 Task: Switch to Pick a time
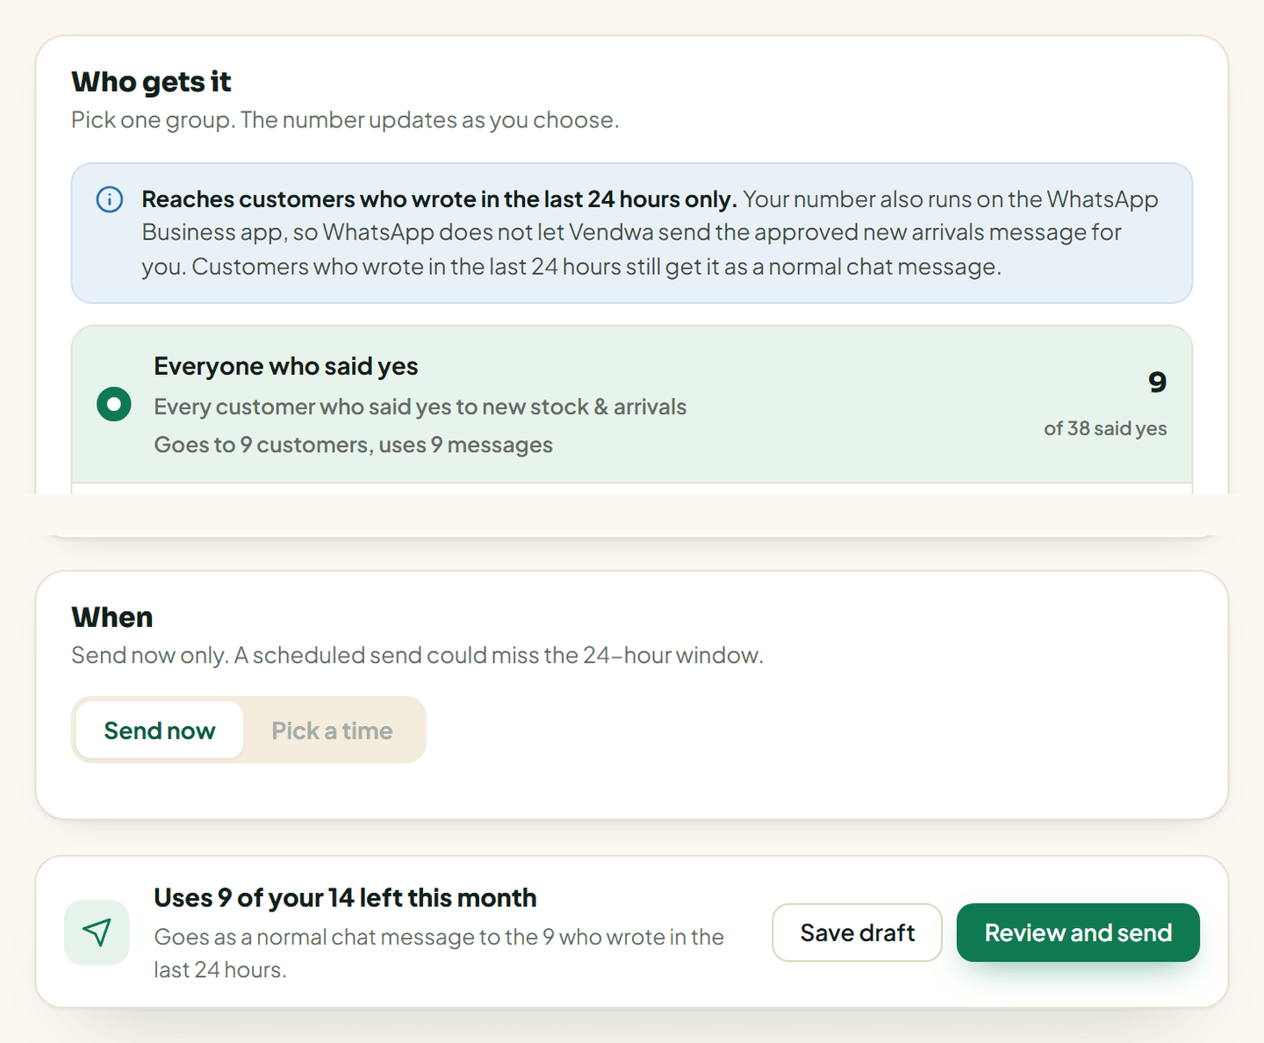click(332, 730)
